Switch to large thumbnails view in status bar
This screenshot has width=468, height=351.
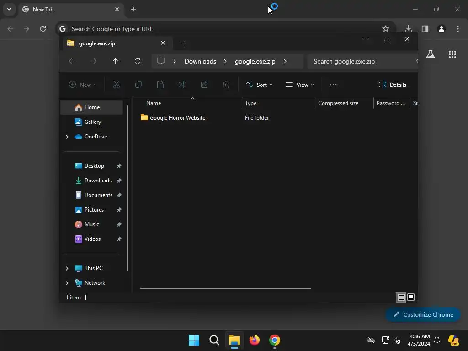tap(411, 297)
